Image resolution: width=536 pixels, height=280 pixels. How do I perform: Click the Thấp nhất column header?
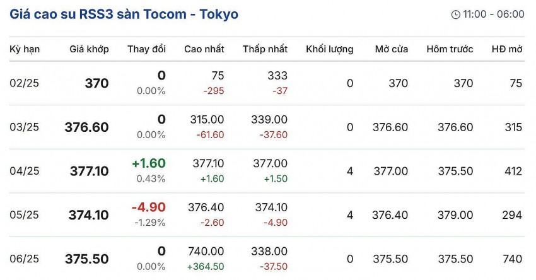pos(265,49)
